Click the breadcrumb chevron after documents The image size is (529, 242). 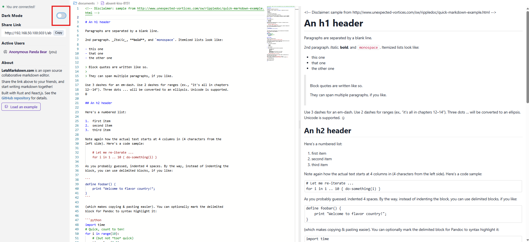[98, 3]
